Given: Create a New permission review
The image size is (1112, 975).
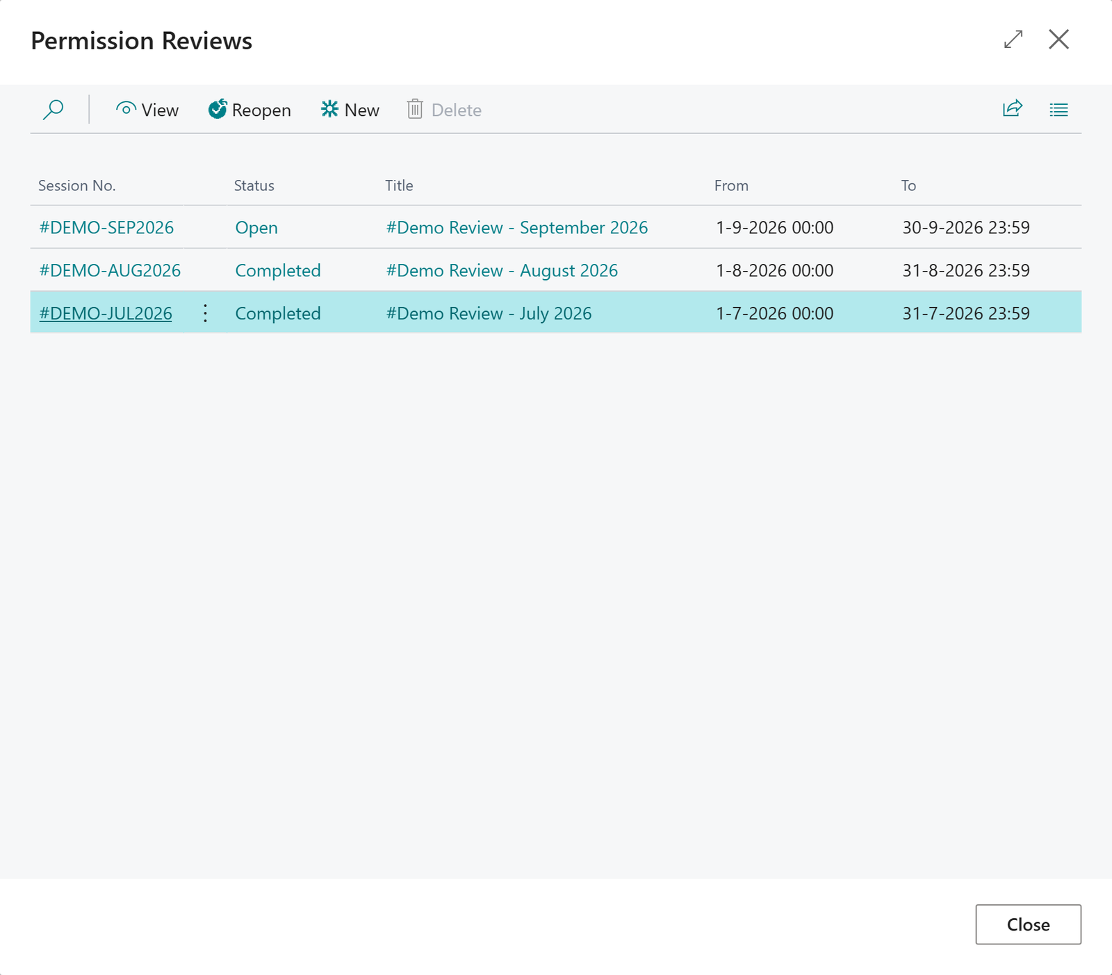Looking at the screenshot, I should [350, 110].
